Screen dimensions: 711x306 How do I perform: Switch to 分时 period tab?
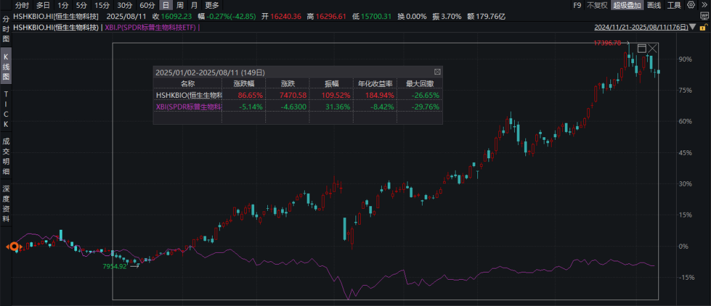[x=22, y=5]
